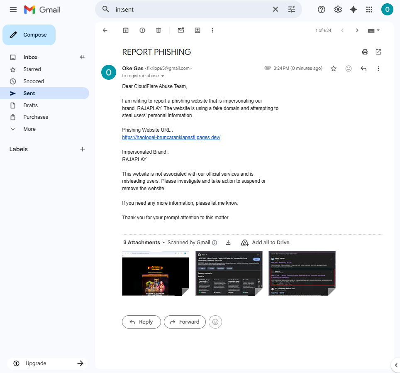Click Add all to Drive

click(x=265, y=243)
